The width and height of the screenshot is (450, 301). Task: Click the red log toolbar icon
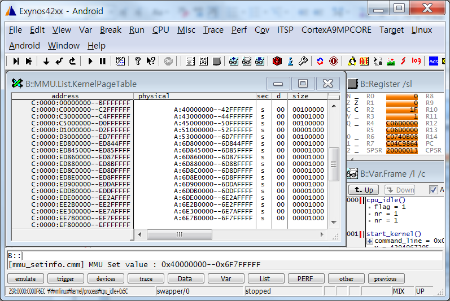pos(416,61)
